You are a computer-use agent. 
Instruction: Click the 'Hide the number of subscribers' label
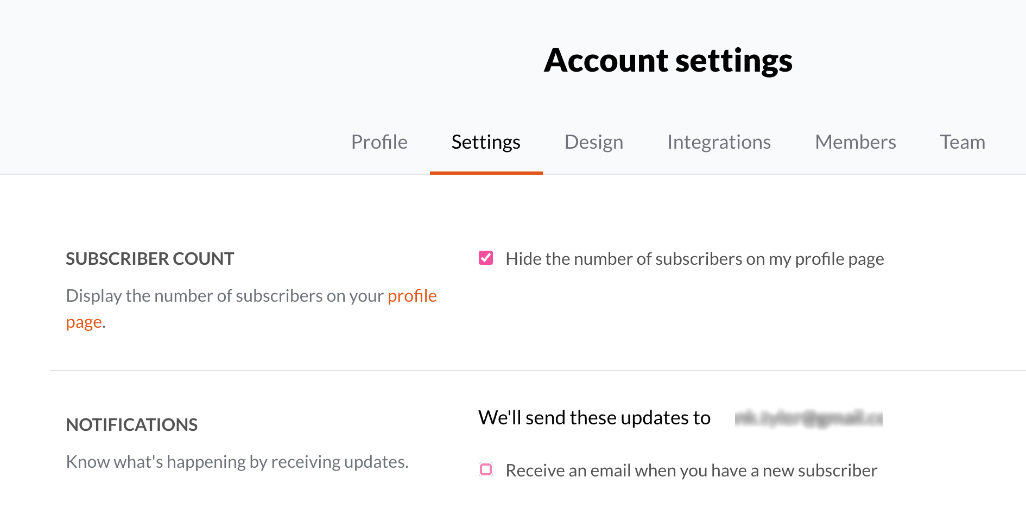(695, 259)
